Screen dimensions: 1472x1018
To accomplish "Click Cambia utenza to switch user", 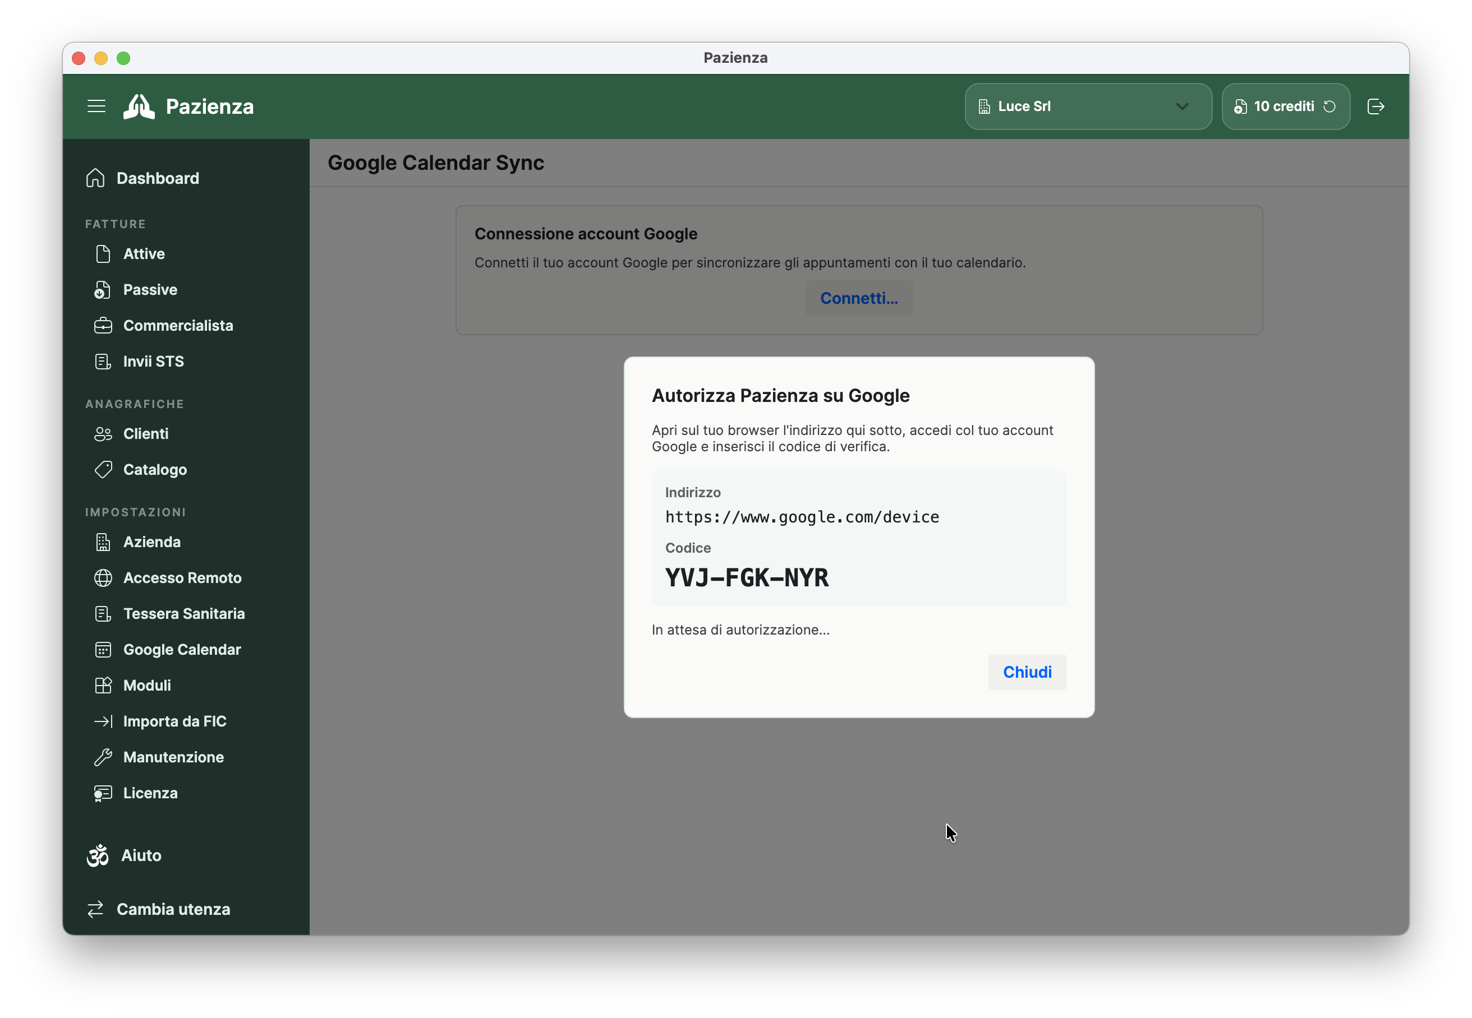I will tap(173, 910).
